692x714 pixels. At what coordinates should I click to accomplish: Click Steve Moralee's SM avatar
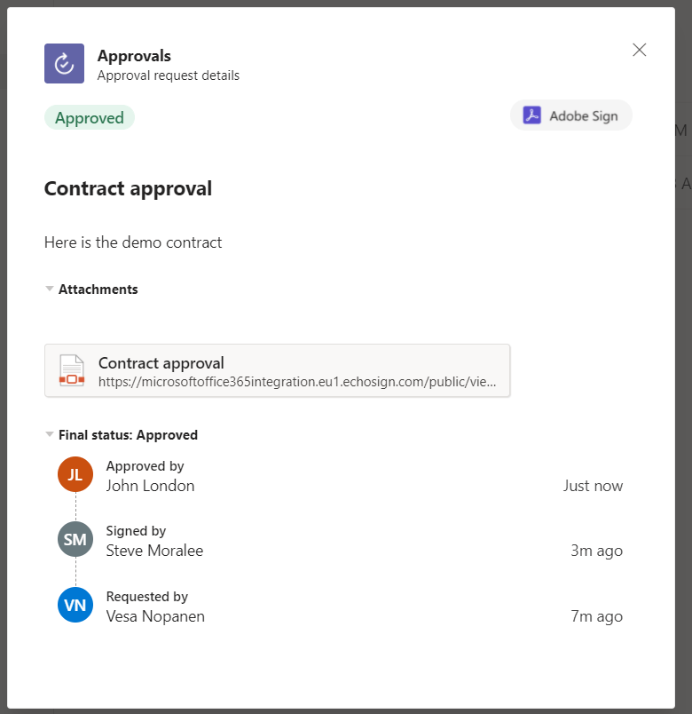pos(75,539)
